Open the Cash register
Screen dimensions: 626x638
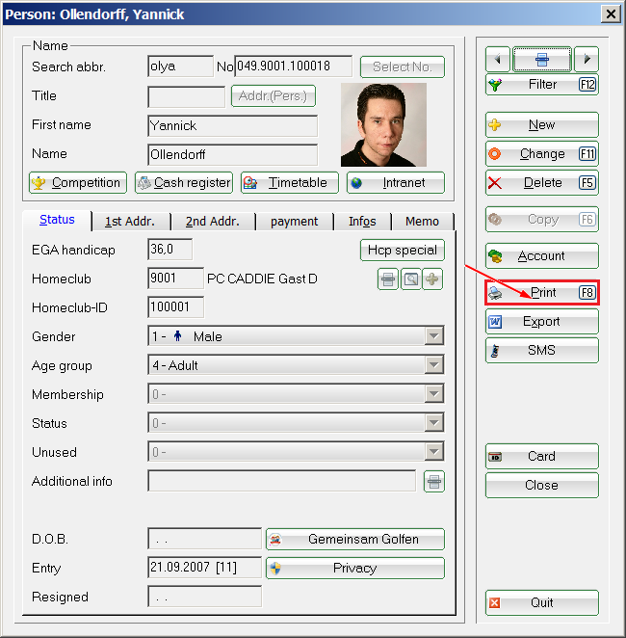tap(184, 183)
